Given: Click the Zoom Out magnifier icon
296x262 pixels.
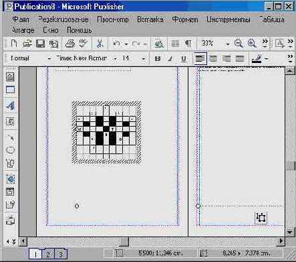Looking at the screenshot, I should (x=239, y=44).
